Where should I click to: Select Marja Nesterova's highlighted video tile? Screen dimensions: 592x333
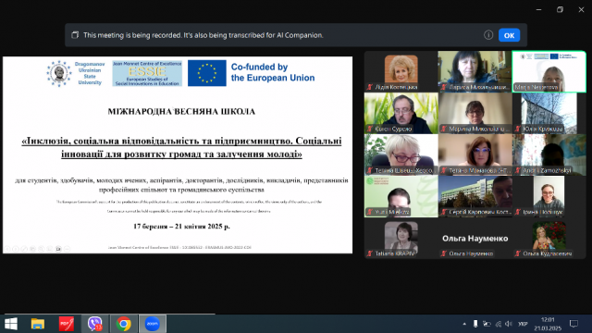(x=549, y=71)
